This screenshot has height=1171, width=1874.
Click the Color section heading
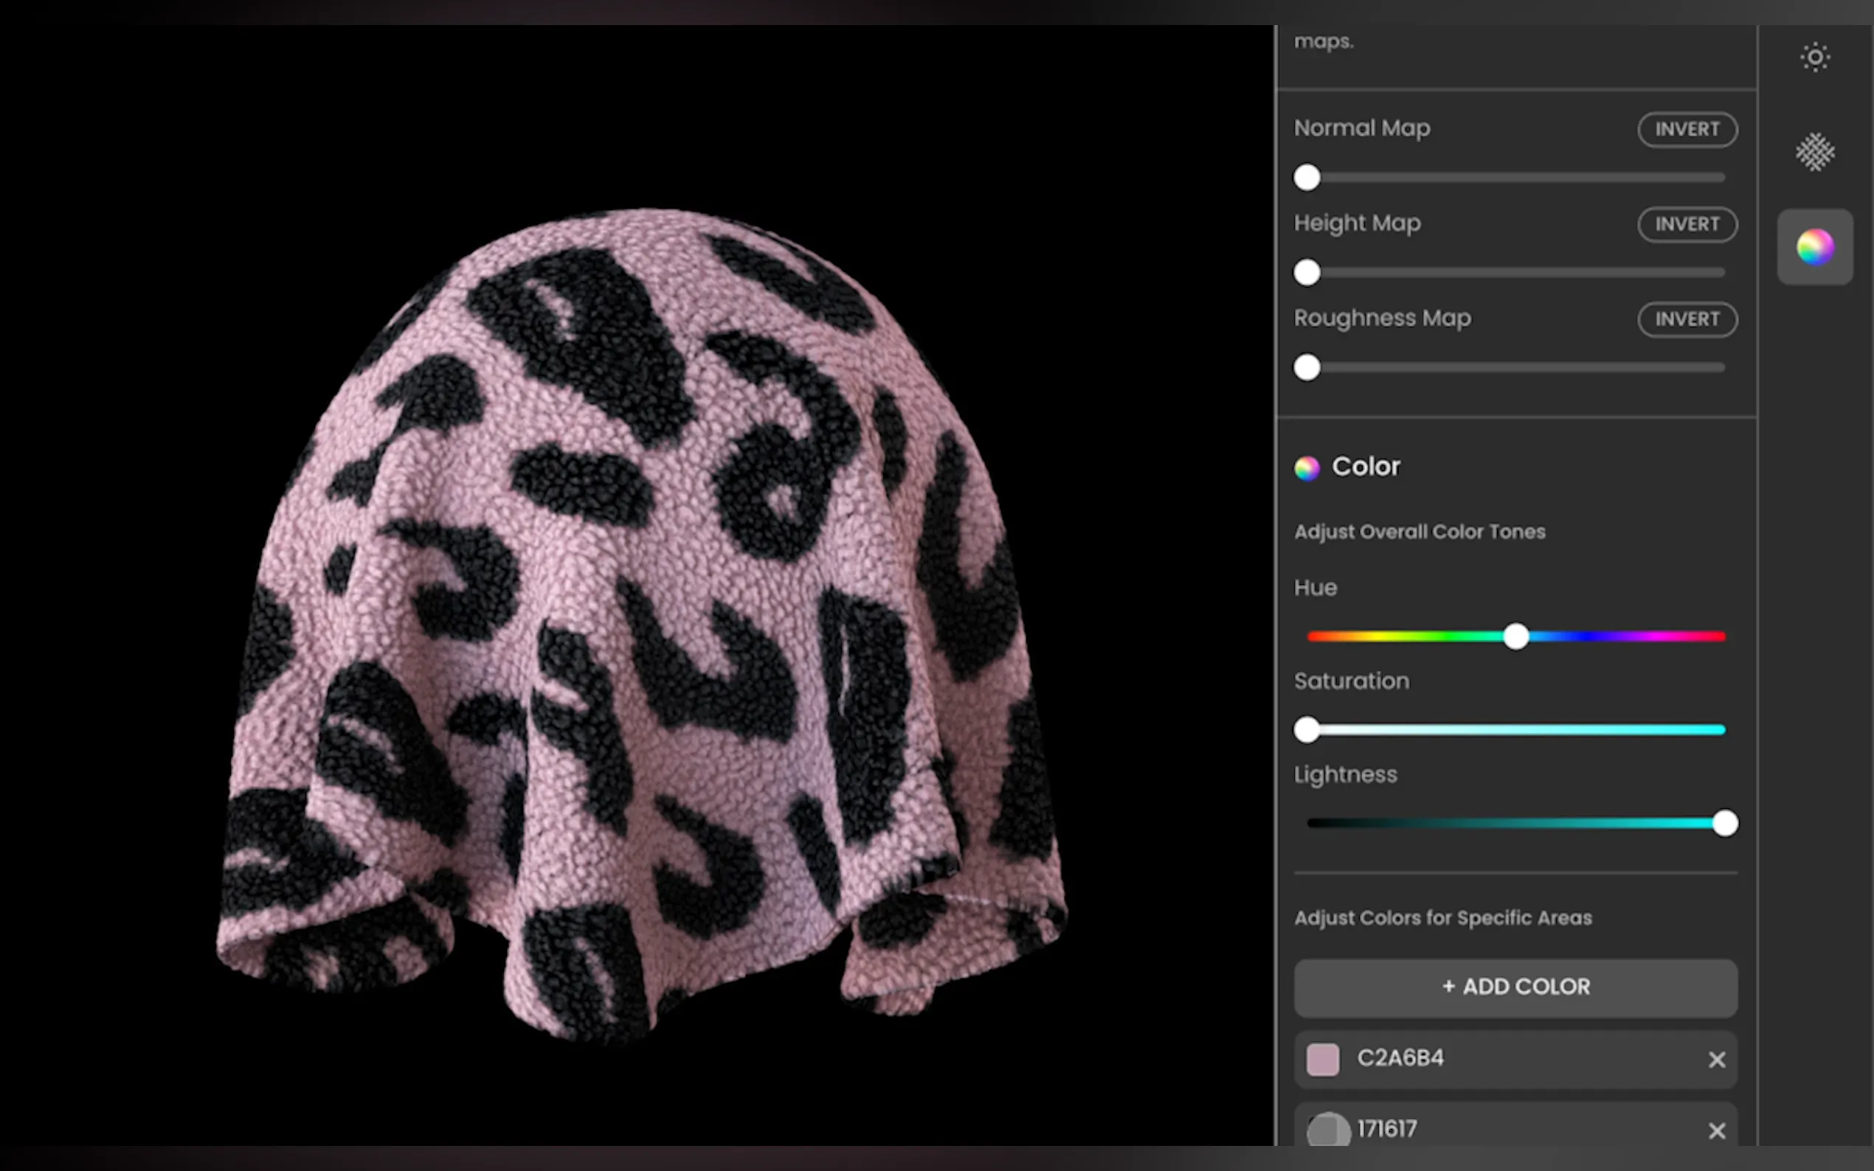point(1366,467)
